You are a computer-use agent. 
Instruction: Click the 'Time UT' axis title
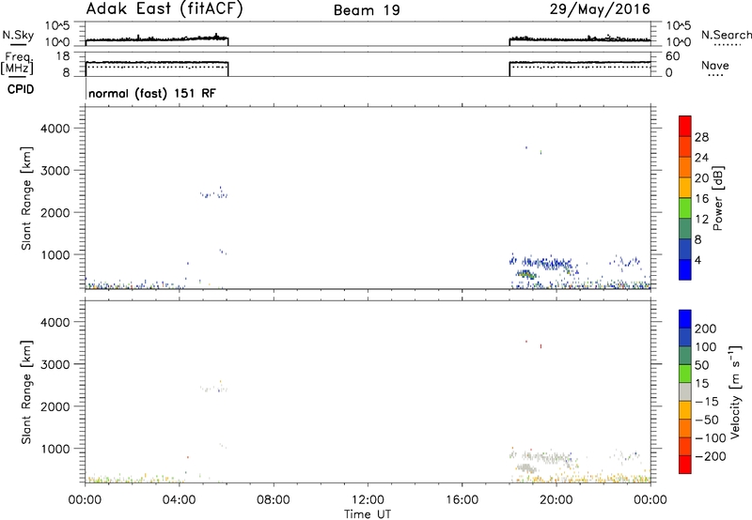[x=368, y=514]
